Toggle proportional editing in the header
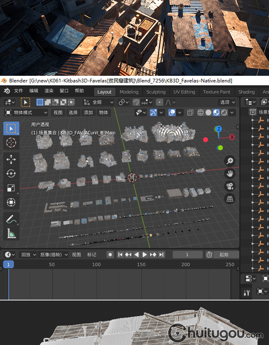The width and height of the screenshot is (269, 345). (x=160, y=102)
